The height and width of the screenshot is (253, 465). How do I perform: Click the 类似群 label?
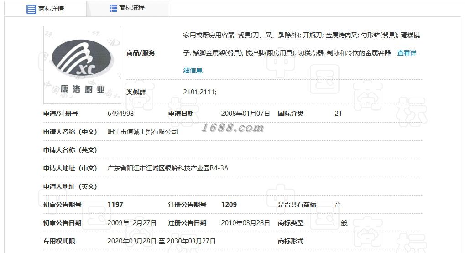pos(136,92)
